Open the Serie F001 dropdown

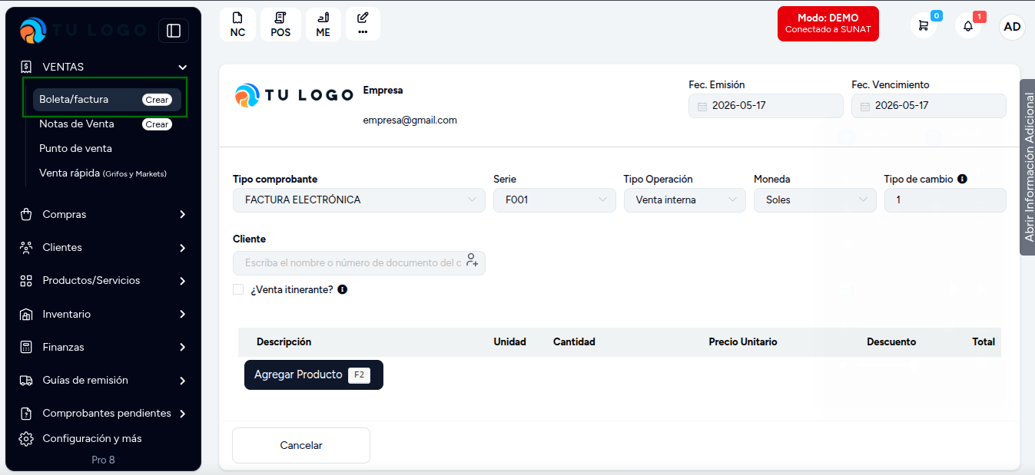[555, 200]
